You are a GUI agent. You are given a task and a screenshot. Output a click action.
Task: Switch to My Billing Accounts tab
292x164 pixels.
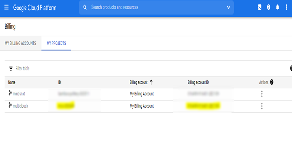tap(20, 43)
